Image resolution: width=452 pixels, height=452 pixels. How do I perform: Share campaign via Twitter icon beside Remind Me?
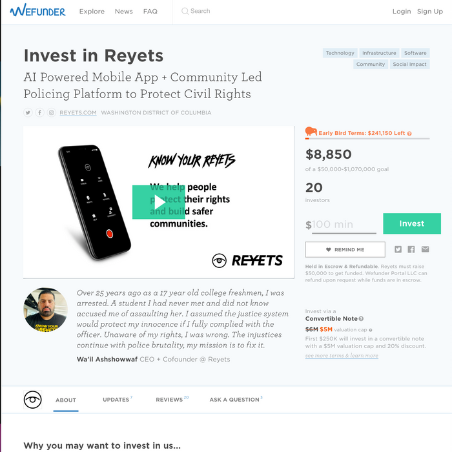(x=398, y=249)
